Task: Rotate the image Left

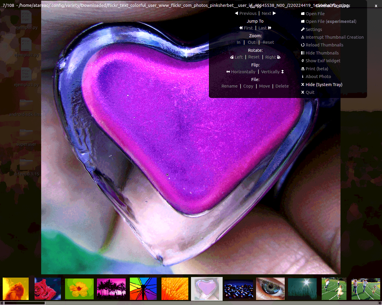Action: tap(236, 57)
